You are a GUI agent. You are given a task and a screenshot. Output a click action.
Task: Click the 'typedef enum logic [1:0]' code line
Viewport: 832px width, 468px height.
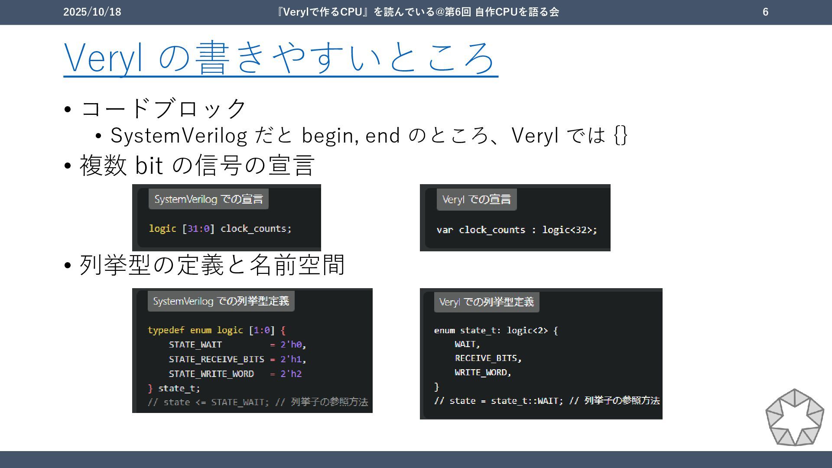216,330
